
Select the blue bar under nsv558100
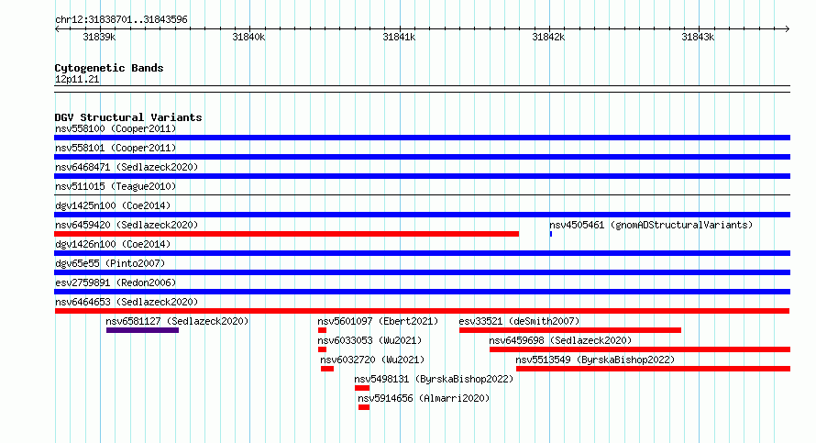click(422, 138)
